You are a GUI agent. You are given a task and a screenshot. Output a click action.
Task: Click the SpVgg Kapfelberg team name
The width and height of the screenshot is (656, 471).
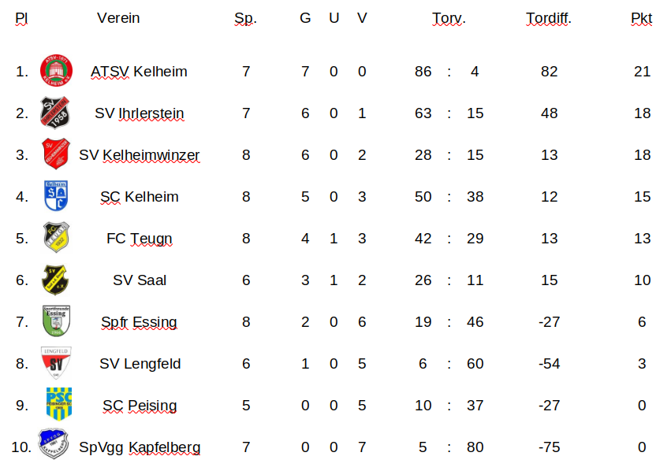(140, 447)
